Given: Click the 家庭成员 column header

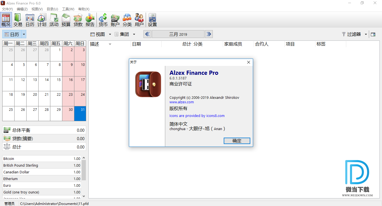Looking at the screenshot, I should [238, 44].
